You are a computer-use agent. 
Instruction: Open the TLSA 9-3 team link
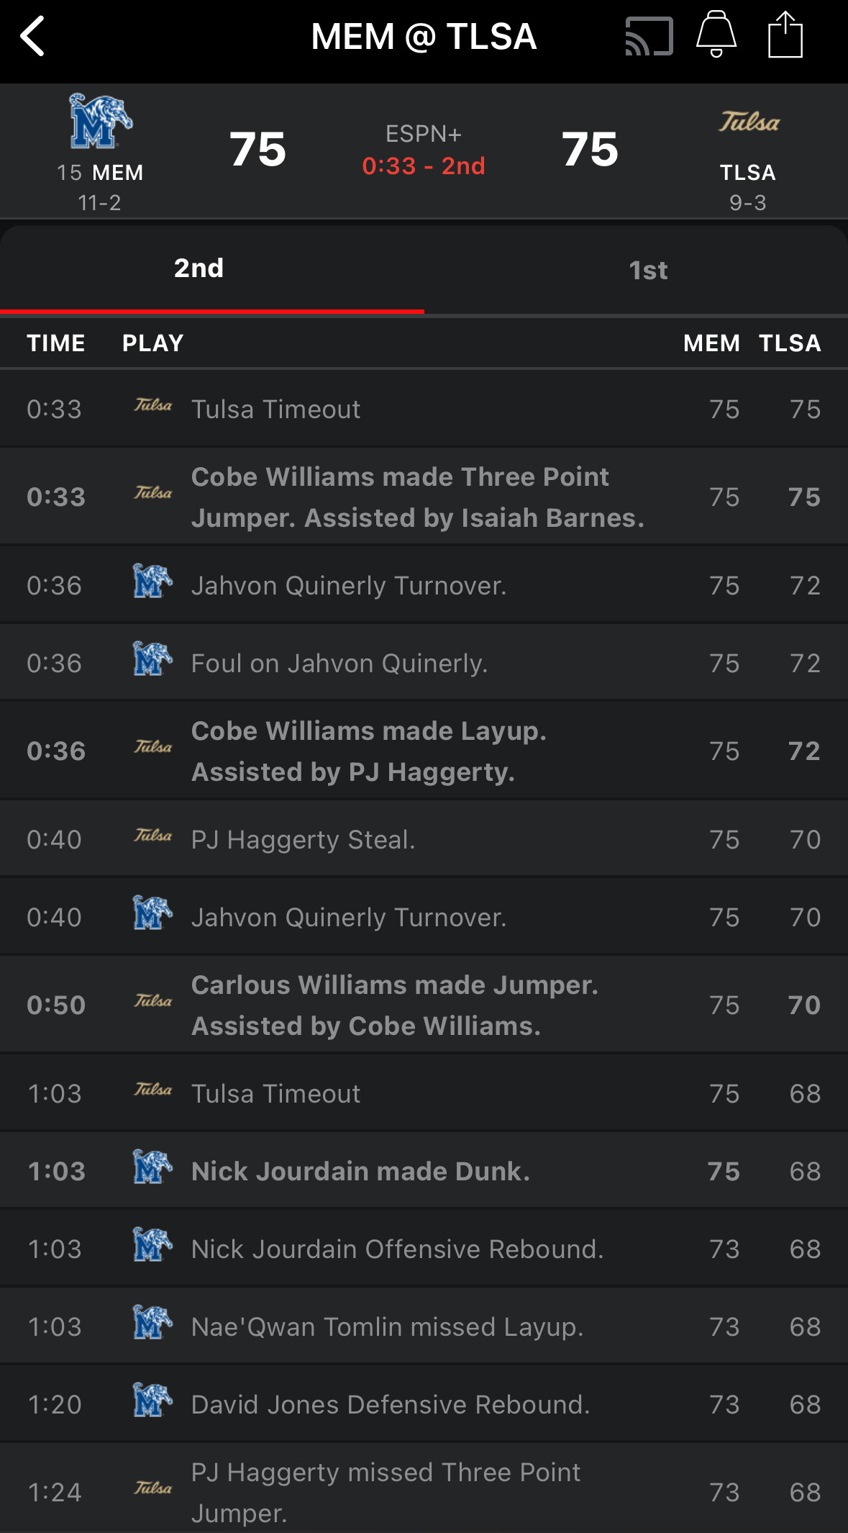tap(747, 186)
